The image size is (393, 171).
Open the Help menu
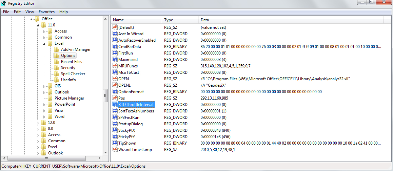coord(64,12)
